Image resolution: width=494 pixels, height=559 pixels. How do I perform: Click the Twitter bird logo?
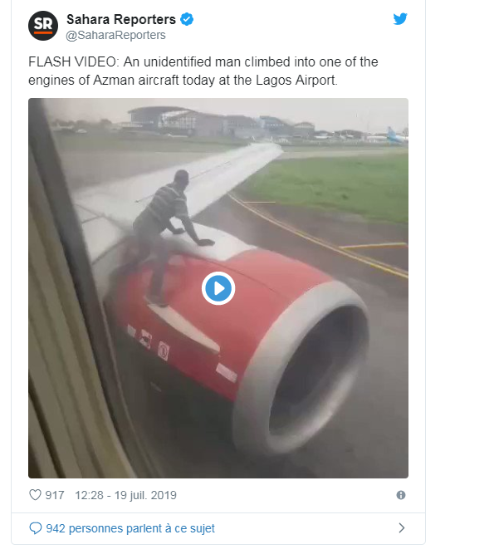coord(400,19)
